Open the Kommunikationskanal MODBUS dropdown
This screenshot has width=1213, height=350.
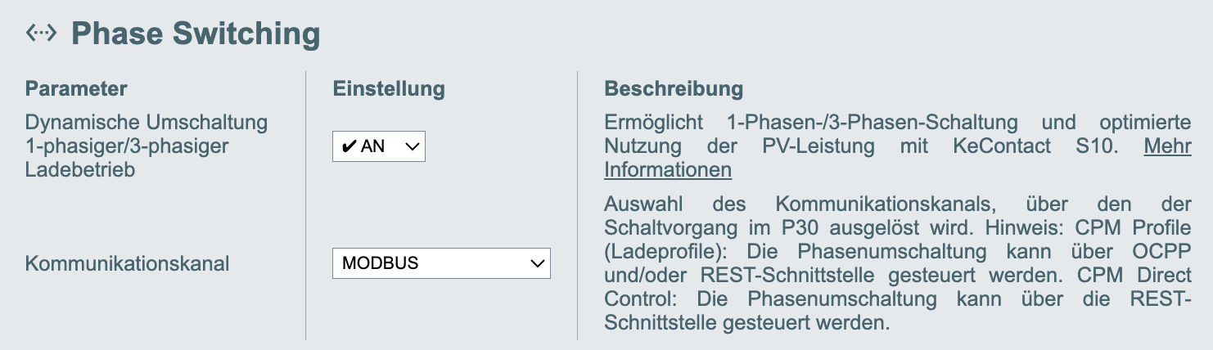click(441, 263)
